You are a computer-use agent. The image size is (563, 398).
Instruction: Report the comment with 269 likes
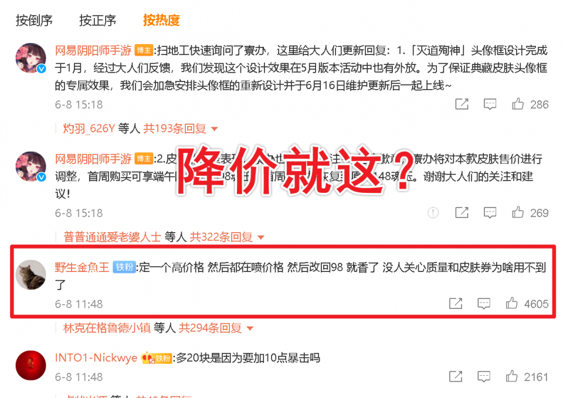tap(433, 213)
